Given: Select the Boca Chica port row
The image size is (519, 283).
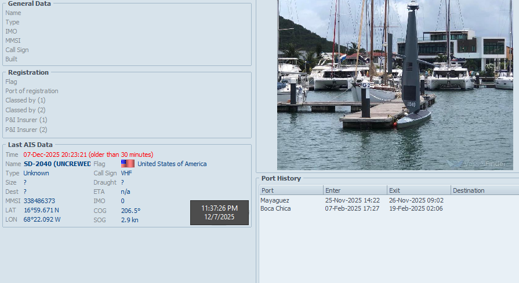Looking at the screenshot, I should coord(389,209).
